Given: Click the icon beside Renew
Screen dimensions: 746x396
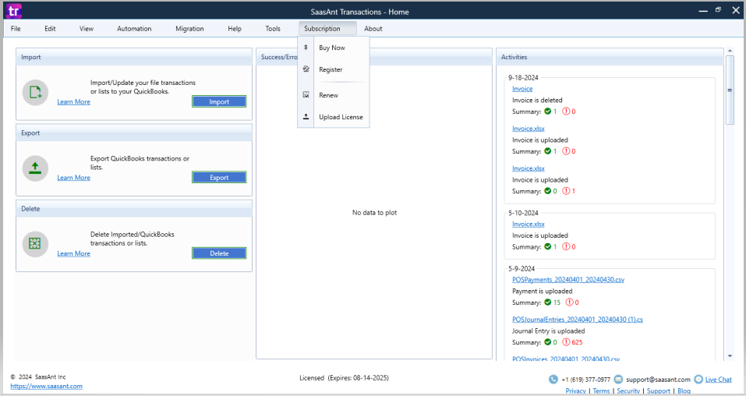Looking at the screenshot, I should (306, 95).
